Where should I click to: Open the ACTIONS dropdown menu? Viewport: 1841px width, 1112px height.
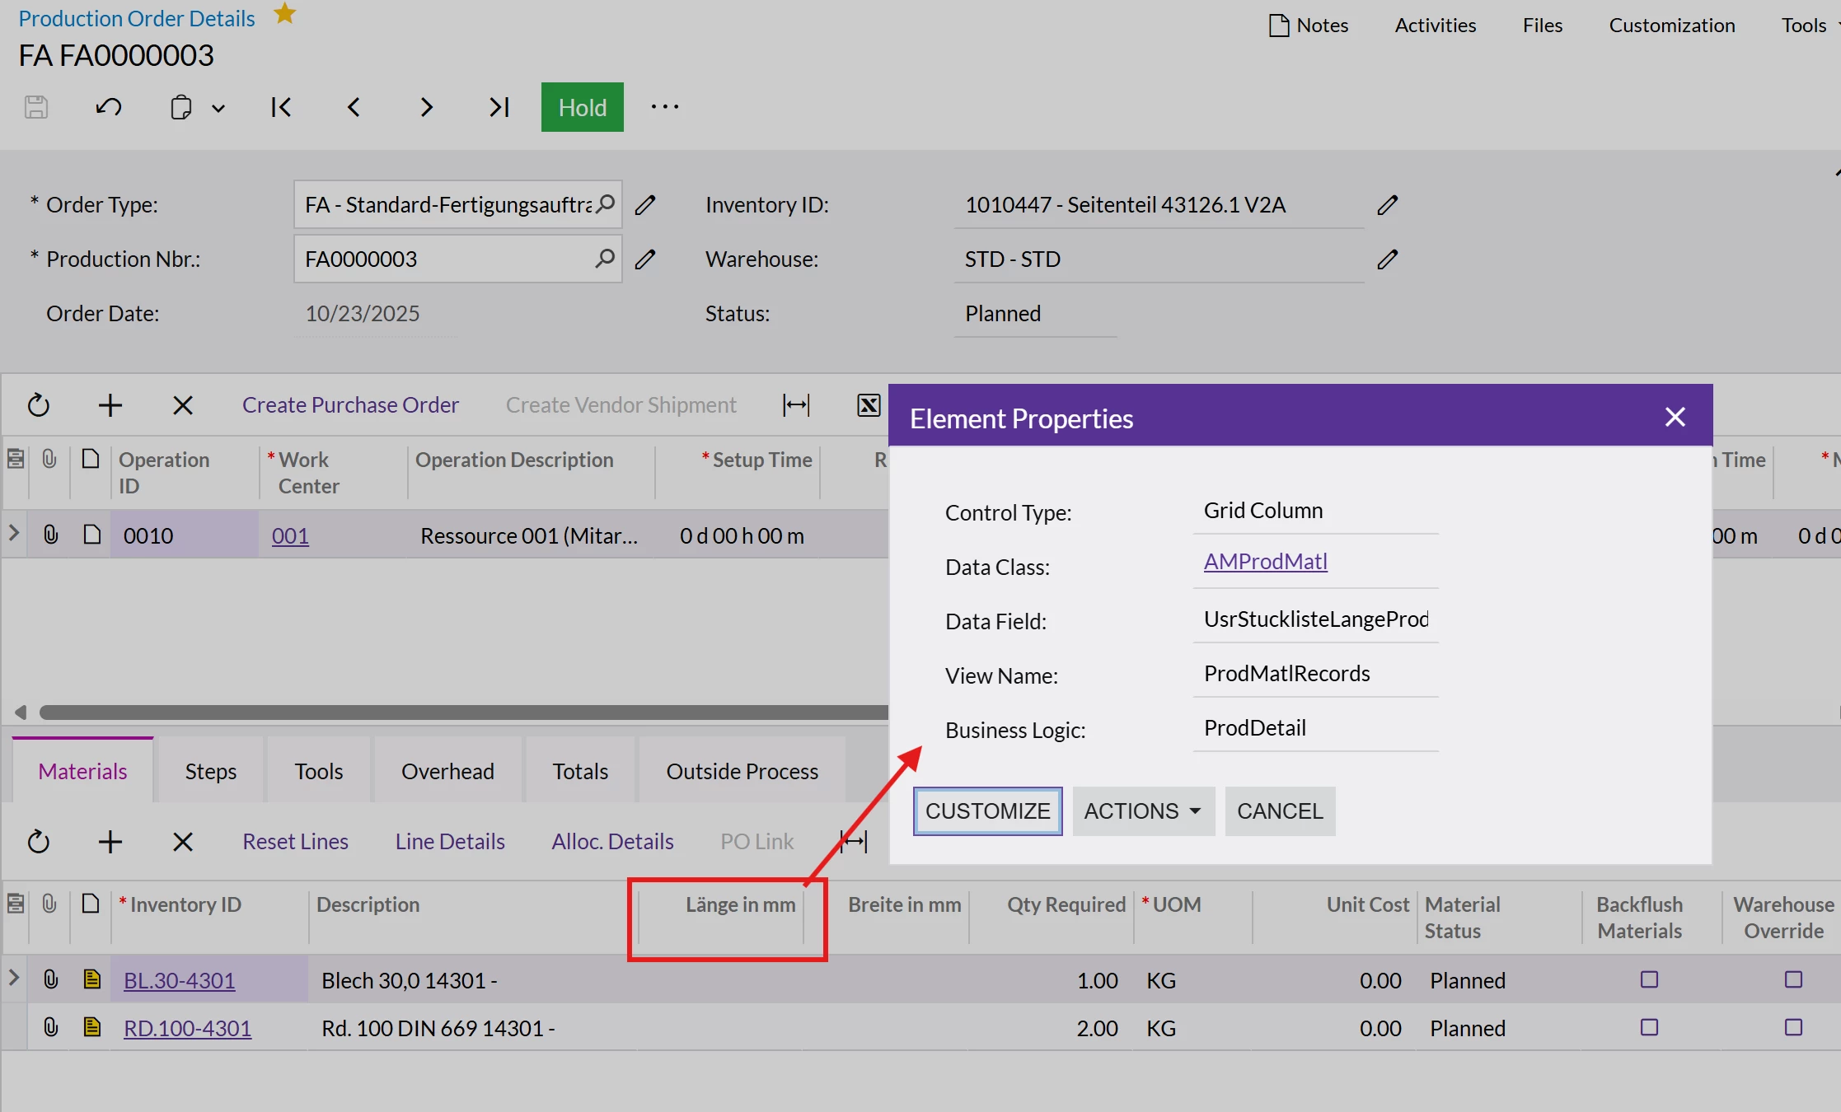click(x=1143, y=811)
